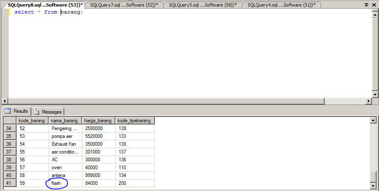Click editor horizontal scrollbar thumb
379x191 pixels.
coord(166,101)
